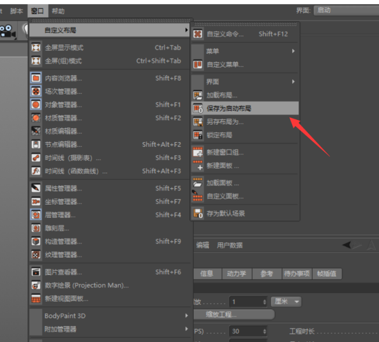Click the 锁定布局 icon
The height and width of the screenshot is (342, 379).
(x=198, y=135)
